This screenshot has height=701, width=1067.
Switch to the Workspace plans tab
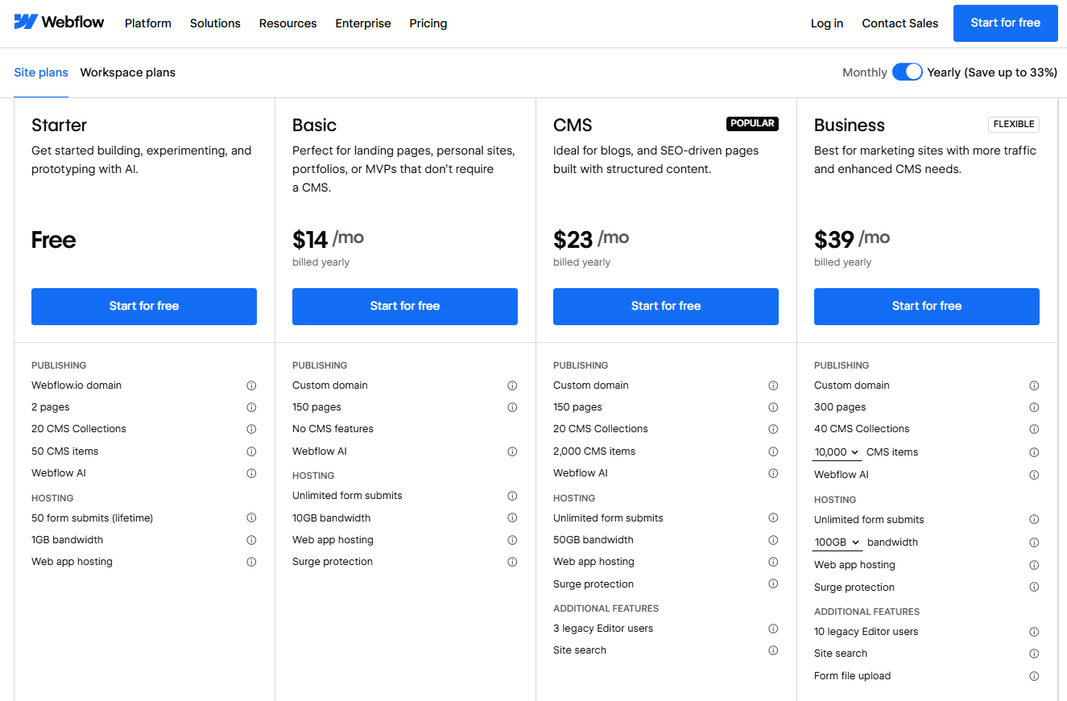pos(127,72)
